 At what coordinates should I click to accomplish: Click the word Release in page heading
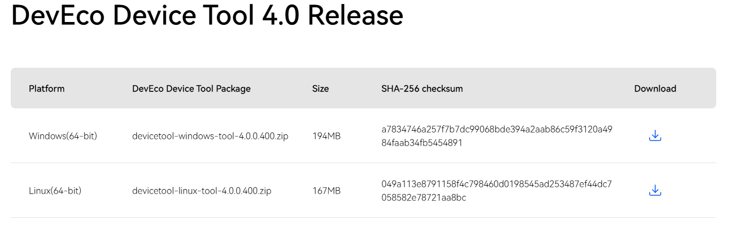point(355,15)
